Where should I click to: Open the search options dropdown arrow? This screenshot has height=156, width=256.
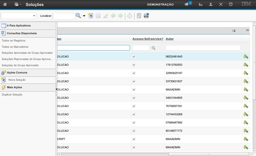pyautogui.click(x=84, y=16)
